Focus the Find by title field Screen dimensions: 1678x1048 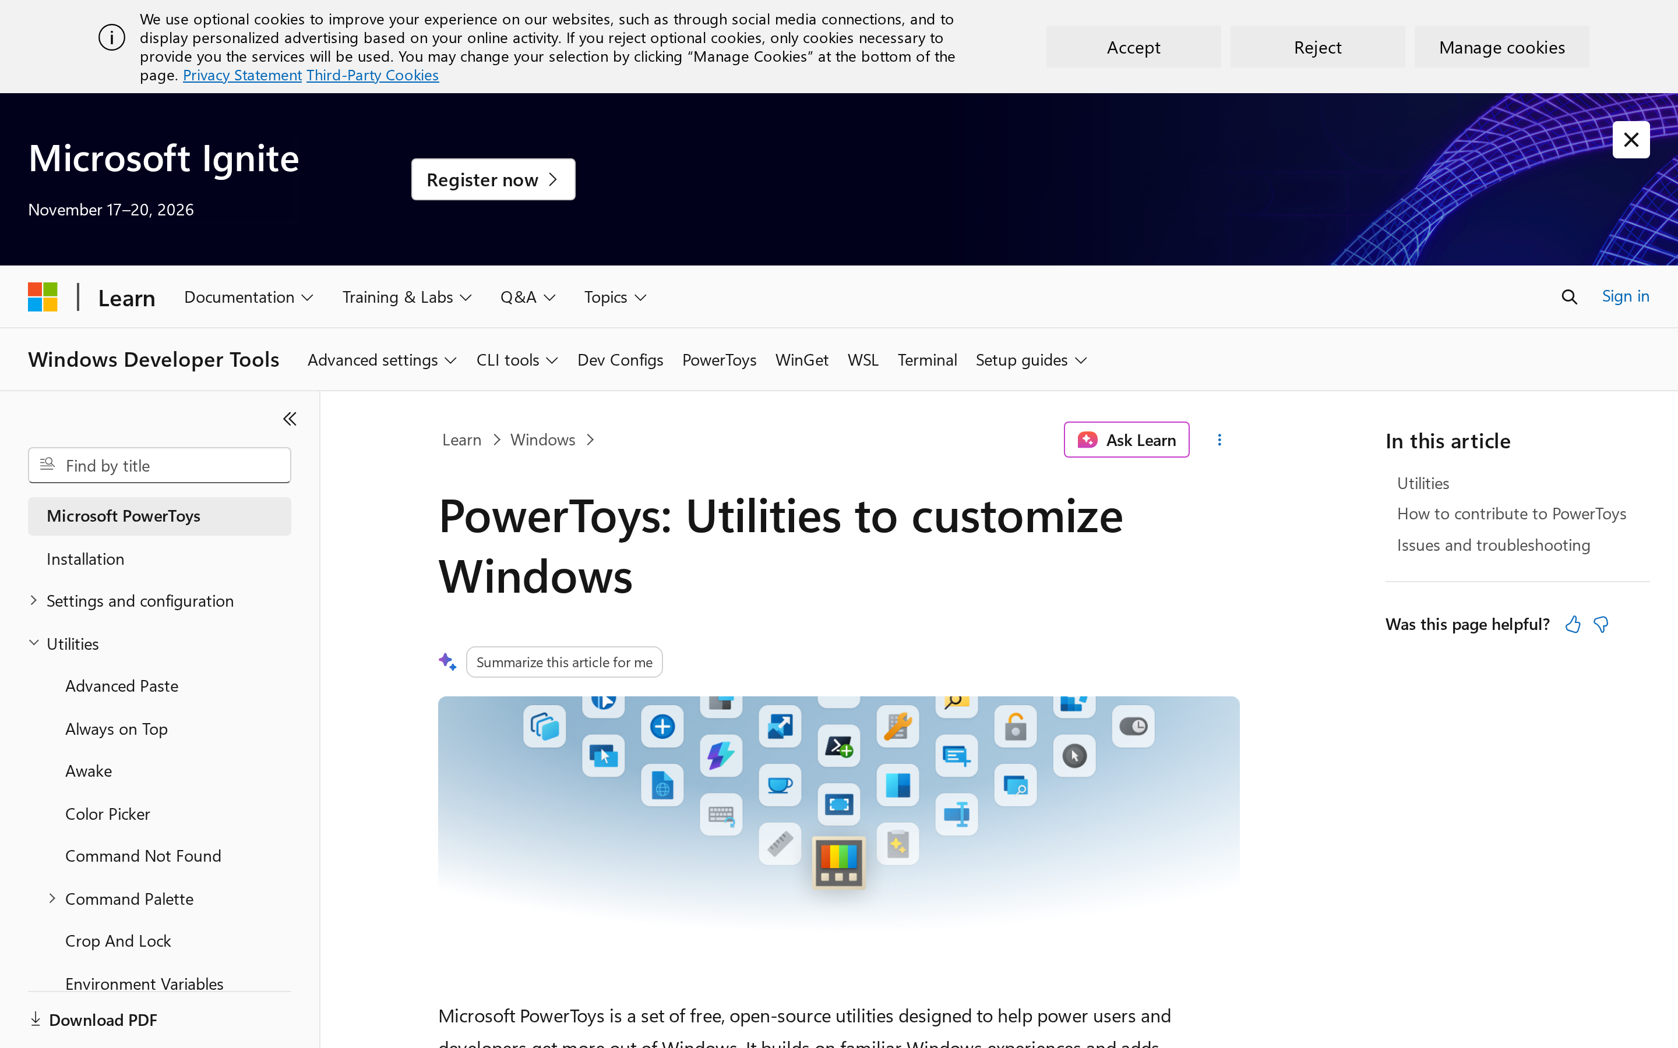[x=159, y=465]
